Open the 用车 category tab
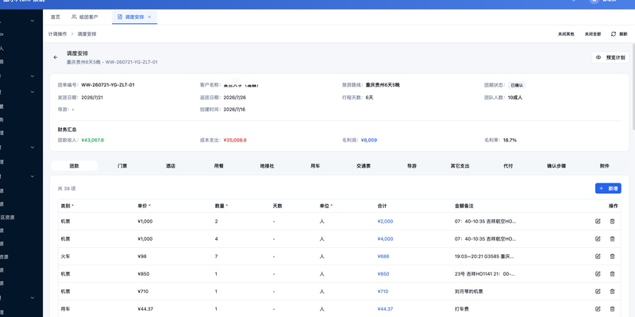The image size is (635, 317). coord(315,166)
